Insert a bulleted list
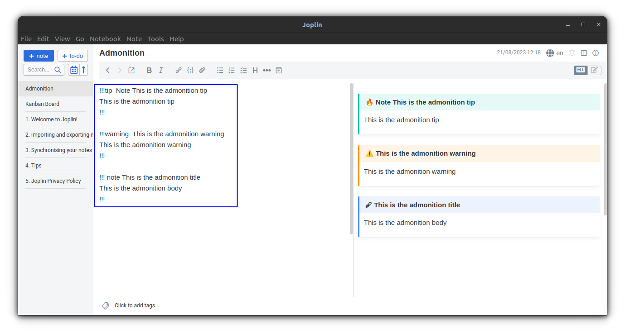This screenshot has height=334, width=625. pos(220,70)
